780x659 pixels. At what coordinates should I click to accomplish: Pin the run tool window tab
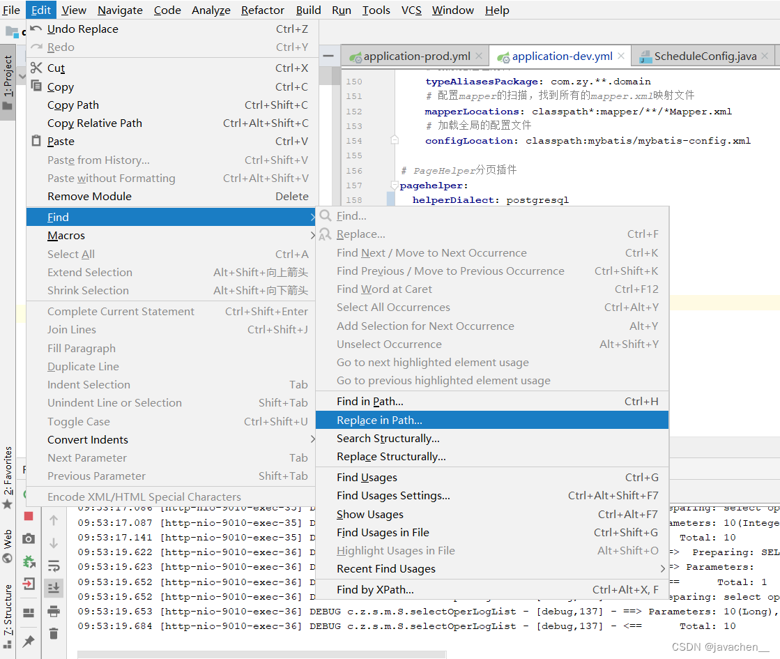point(28,640)
